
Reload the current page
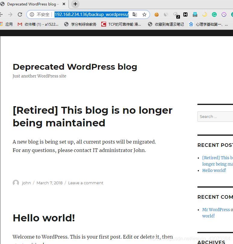[x=20, y=14]
